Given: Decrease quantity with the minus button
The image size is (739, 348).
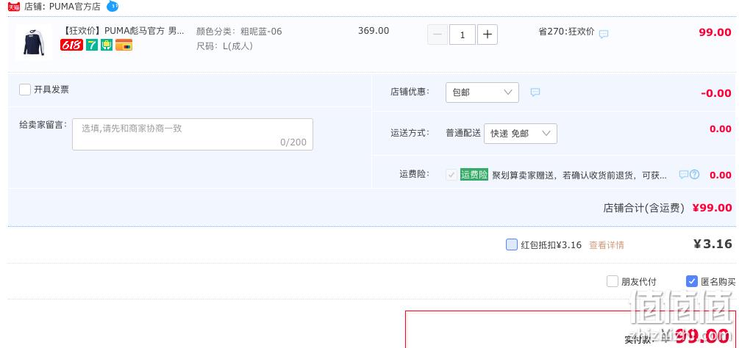Looking at the screenshot, I should coord(438,35).
